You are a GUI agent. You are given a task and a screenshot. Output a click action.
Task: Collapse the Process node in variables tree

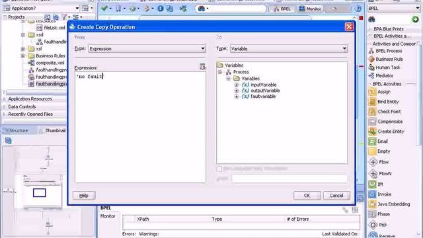point(220,72)
